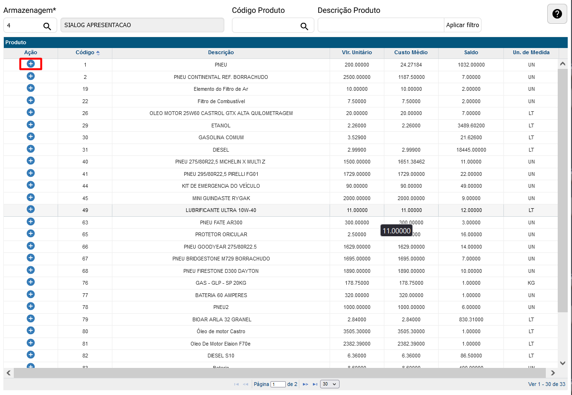
Task: Go to the next page arrow
Action: click(305, 384)
